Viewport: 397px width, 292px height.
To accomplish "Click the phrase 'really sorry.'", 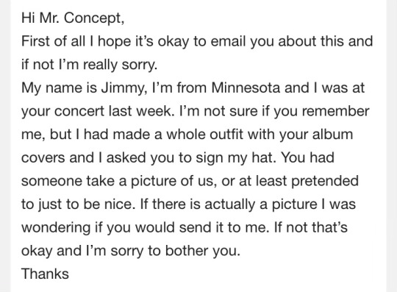I will click(x=121, y=65).
